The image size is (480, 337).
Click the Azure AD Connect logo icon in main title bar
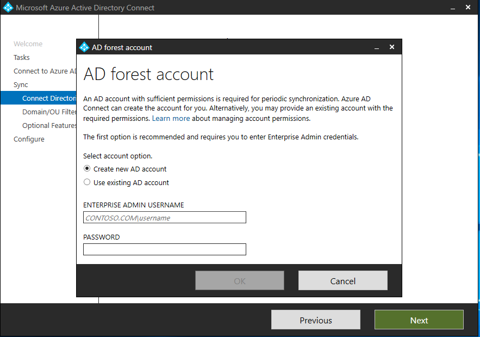pos(8,8)
